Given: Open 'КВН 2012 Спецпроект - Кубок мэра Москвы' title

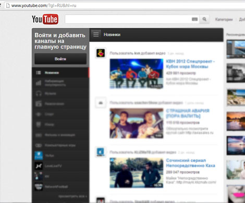Looking at the screenshot, I should pos(190,64).
